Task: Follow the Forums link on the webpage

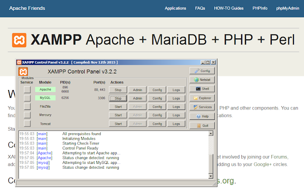Action: 279,157
